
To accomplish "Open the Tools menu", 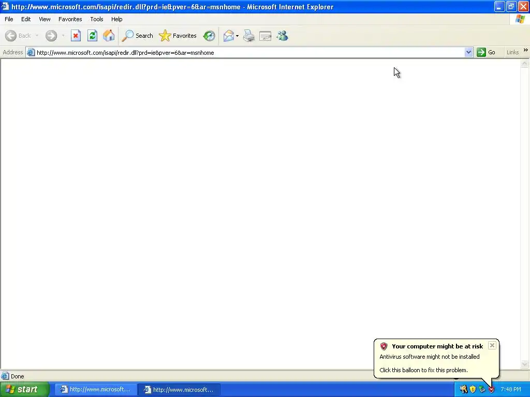I will coord(97,19).
